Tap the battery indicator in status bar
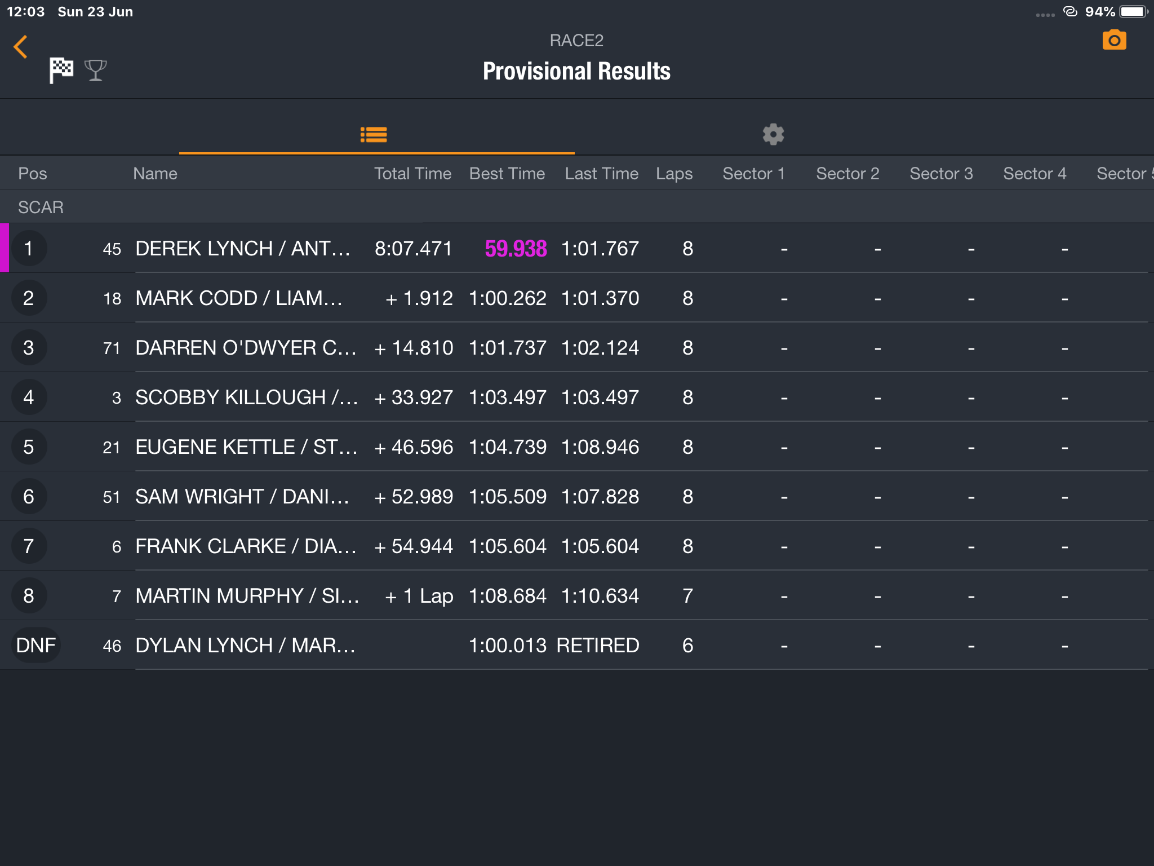The height and width of the screenshot is (866, 1154). point(1133,11)
